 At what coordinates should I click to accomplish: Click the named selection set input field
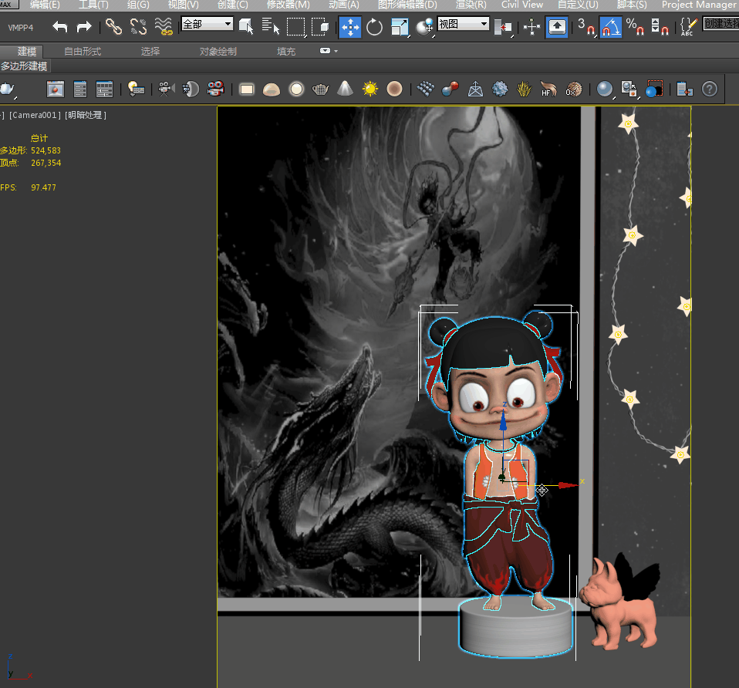pyautogui.click(x=720, y=24)
